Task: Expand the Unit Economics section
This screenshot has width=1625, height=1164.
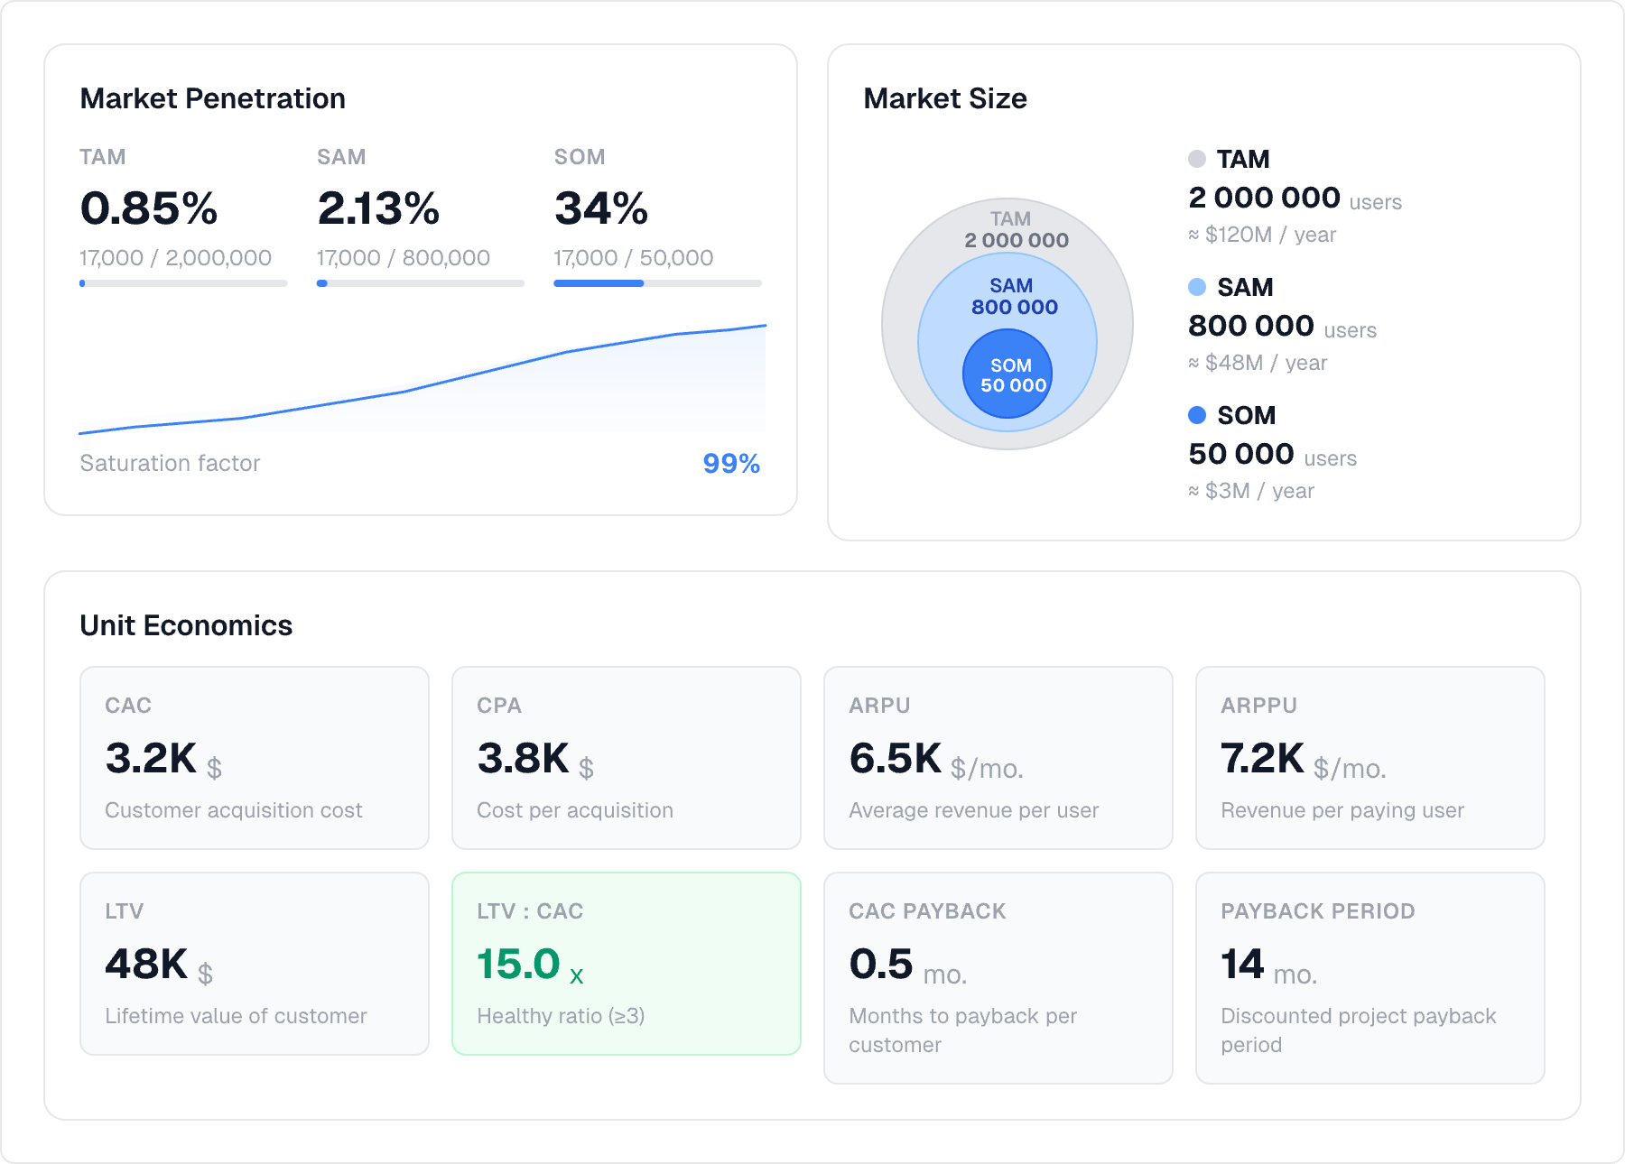Action: pyautogui.click(x=186, y=624)
